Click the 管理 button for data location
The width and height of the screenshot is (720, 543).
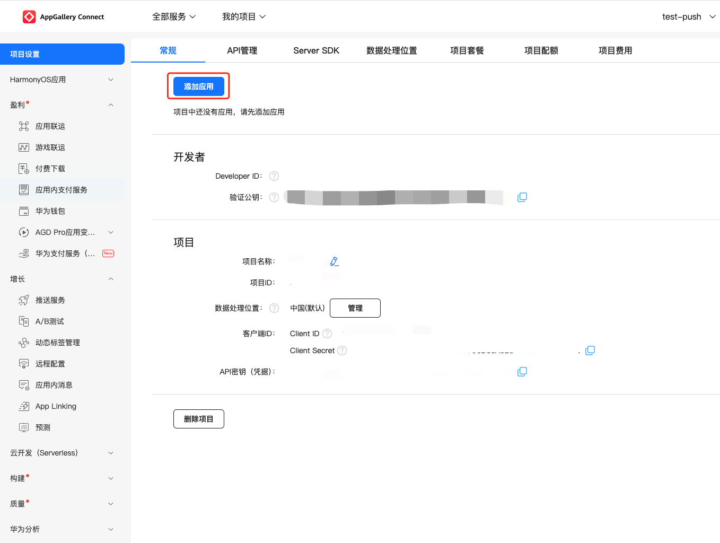355,308
